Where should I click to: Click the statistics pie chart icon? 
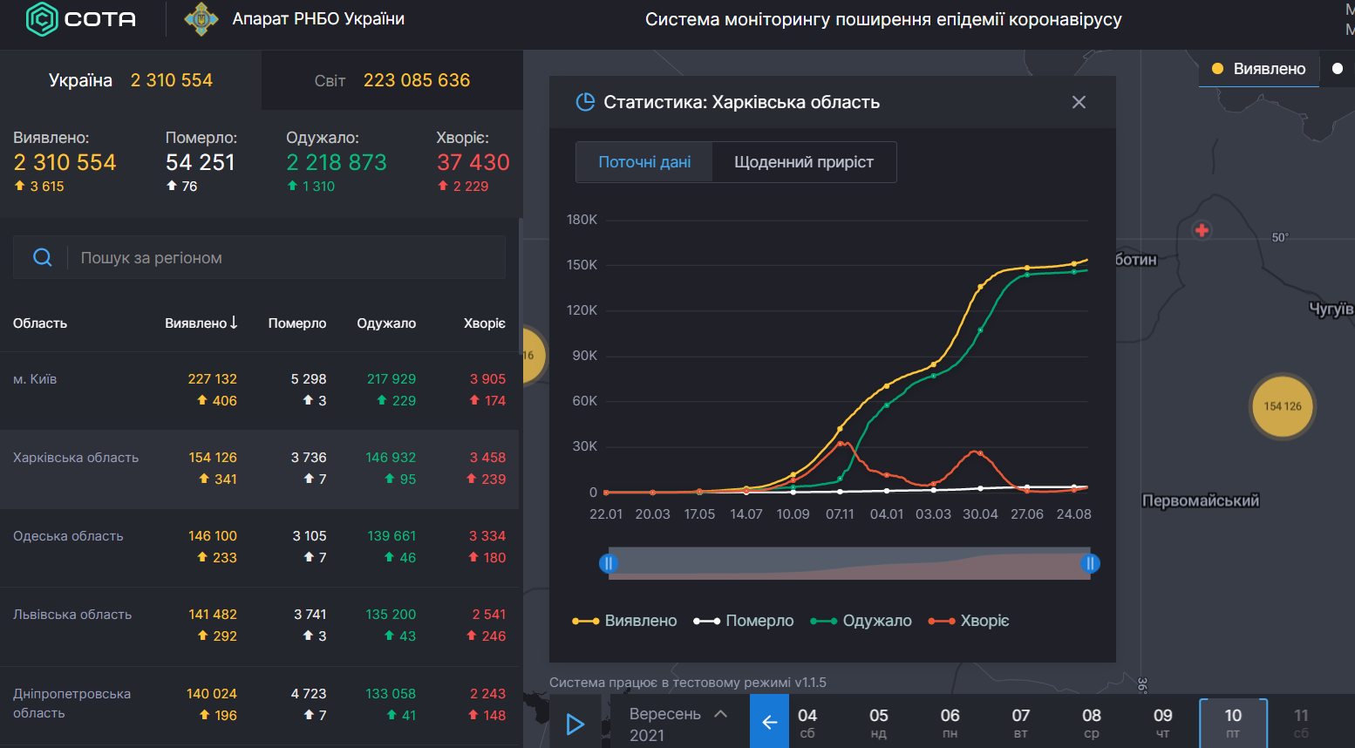(585, 102)
